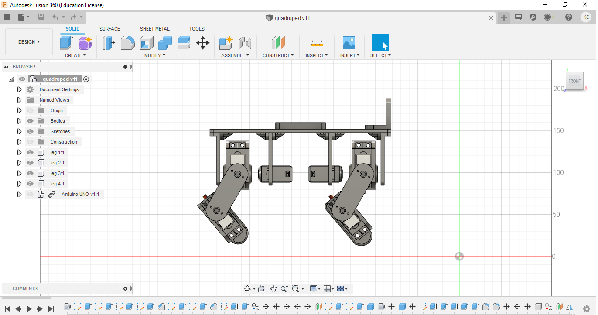
Task: Select the Fillet tool icon
Action: pyautogui.click(x=127, y=43)
